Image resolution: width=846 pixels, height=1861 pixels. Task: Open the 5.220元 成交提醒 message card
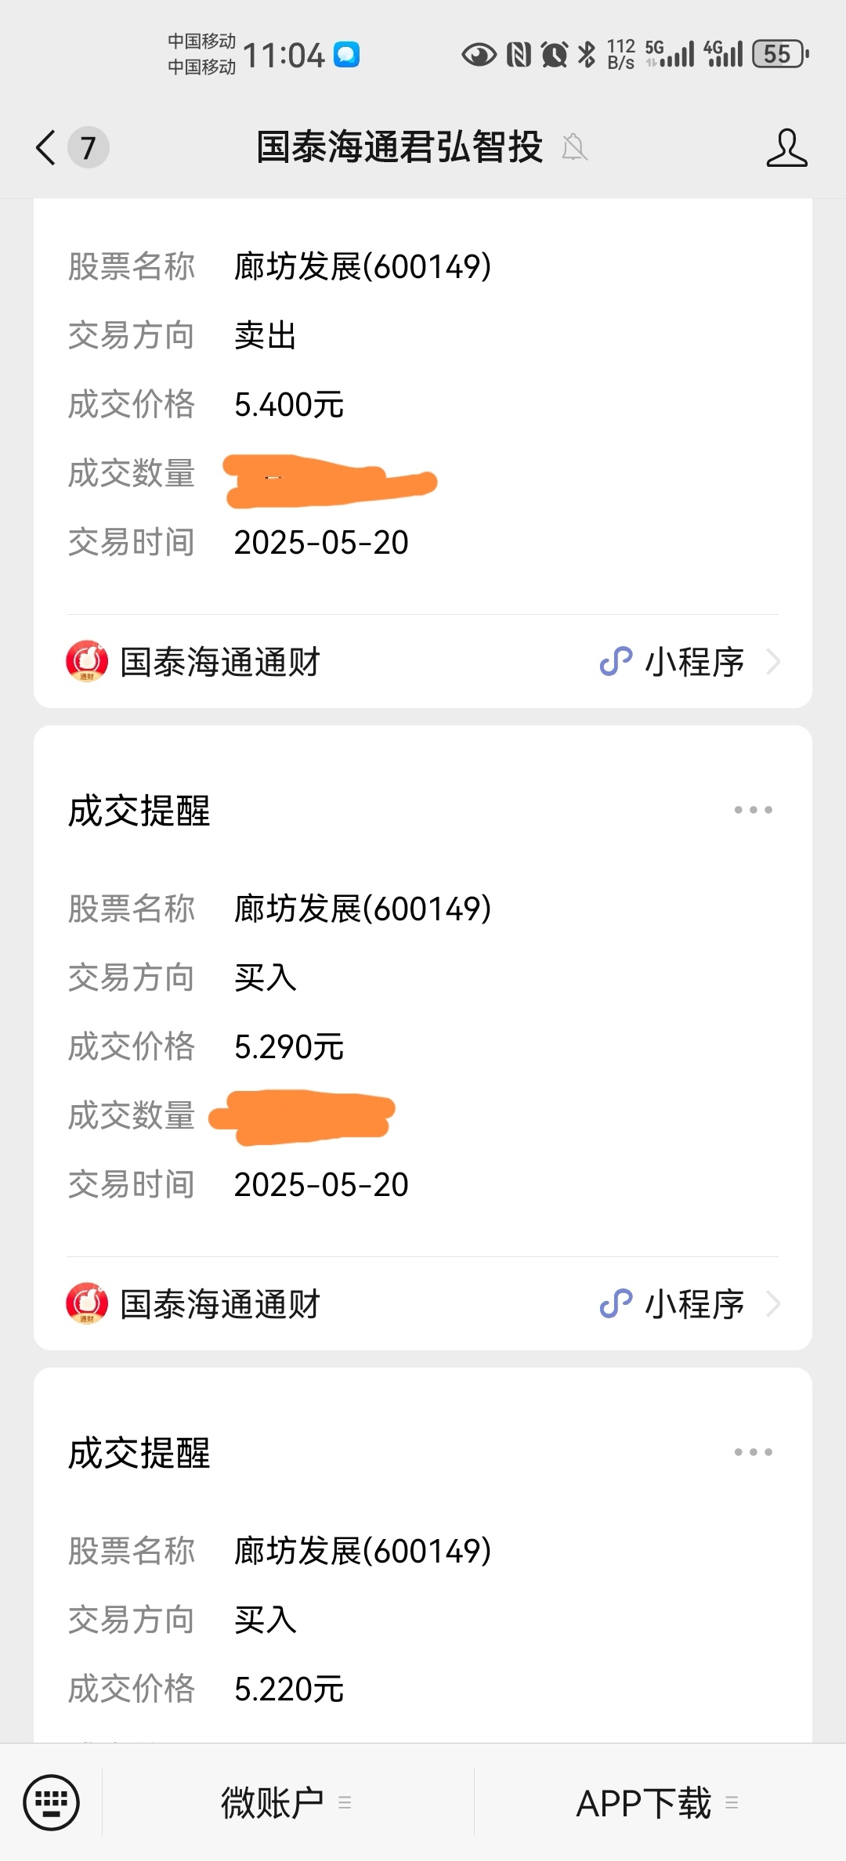click(x=423, y=1555)
